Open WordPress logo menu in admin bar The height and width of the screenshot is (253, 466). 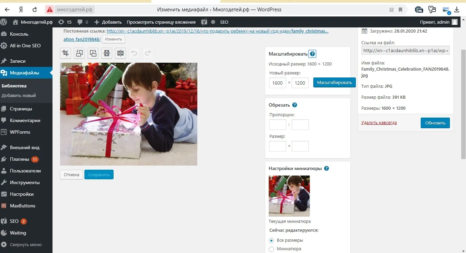tap(4, 22)
